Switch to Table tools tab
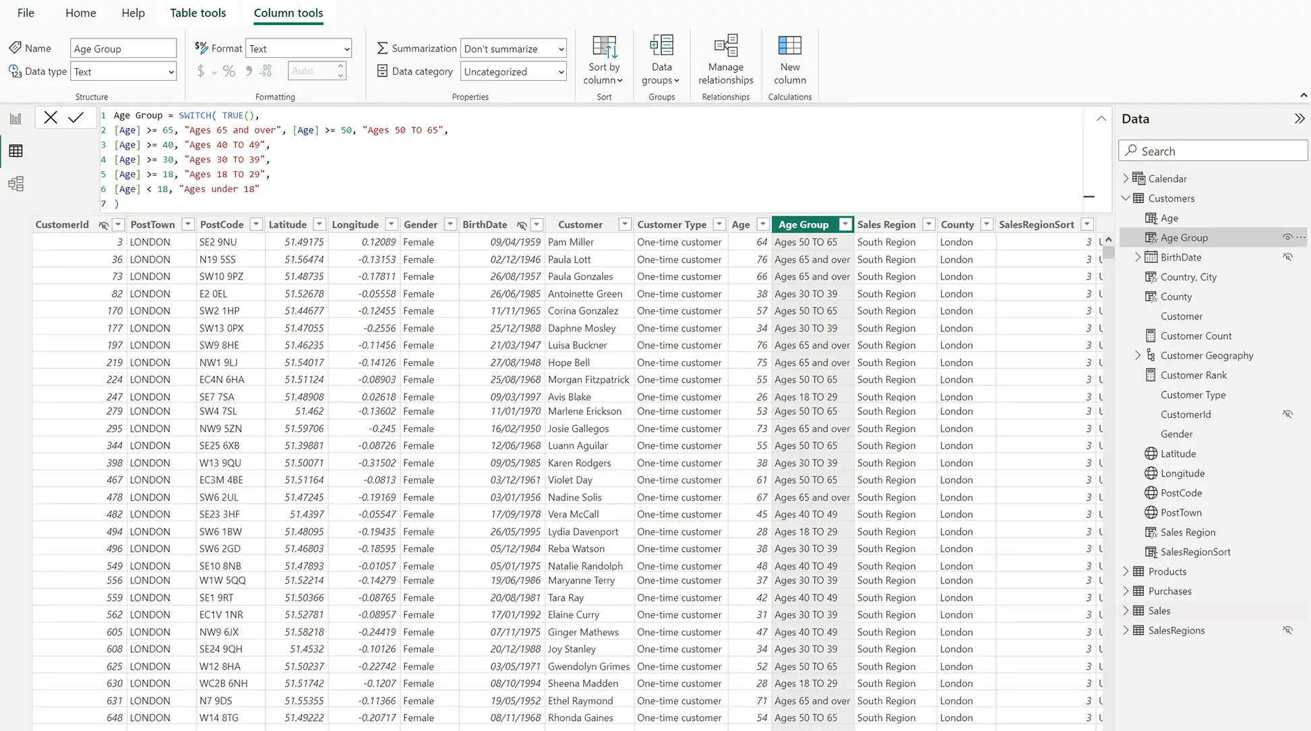Viewport: 1311px width, 731px height. (x=197, y=13)
